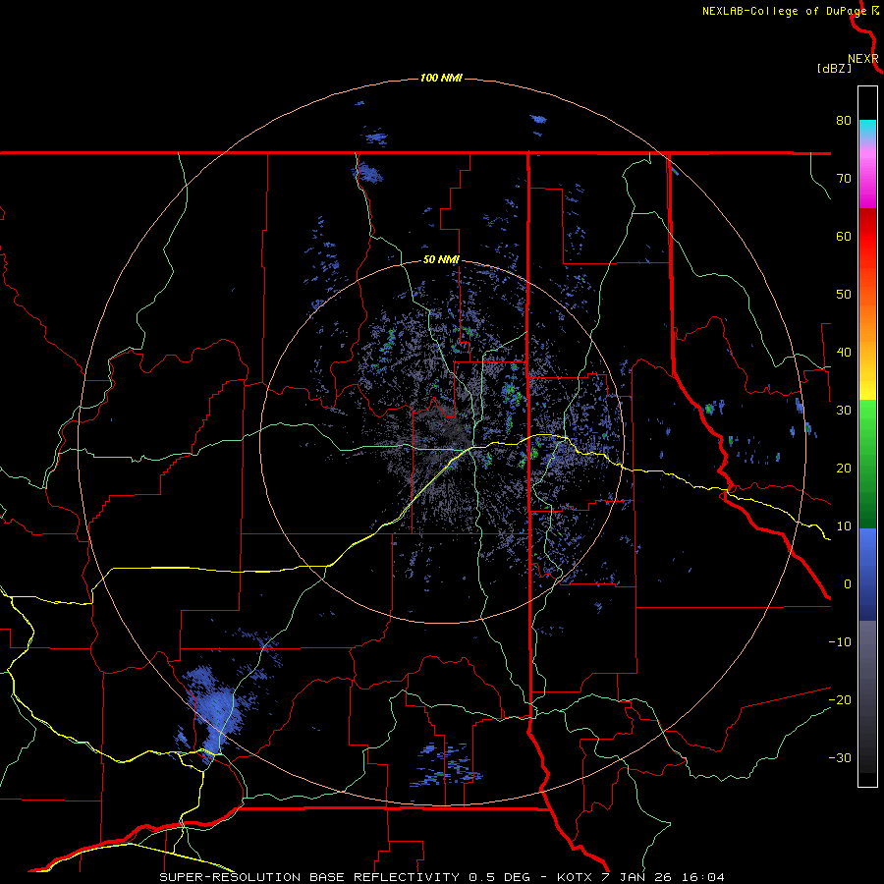Screen dimensions: 884x884
Task: Click the 60 value on the dBZ scale
Action: [x=844, y=236]
